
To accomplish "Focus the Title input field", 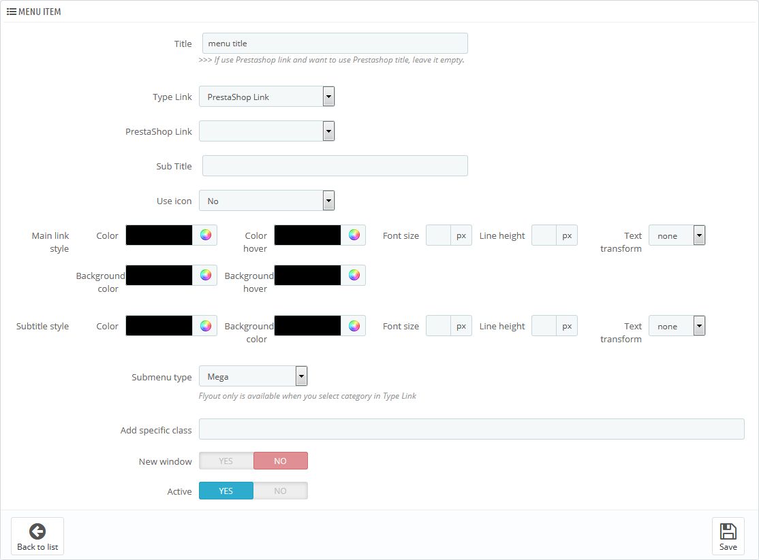I will [335, 44].
